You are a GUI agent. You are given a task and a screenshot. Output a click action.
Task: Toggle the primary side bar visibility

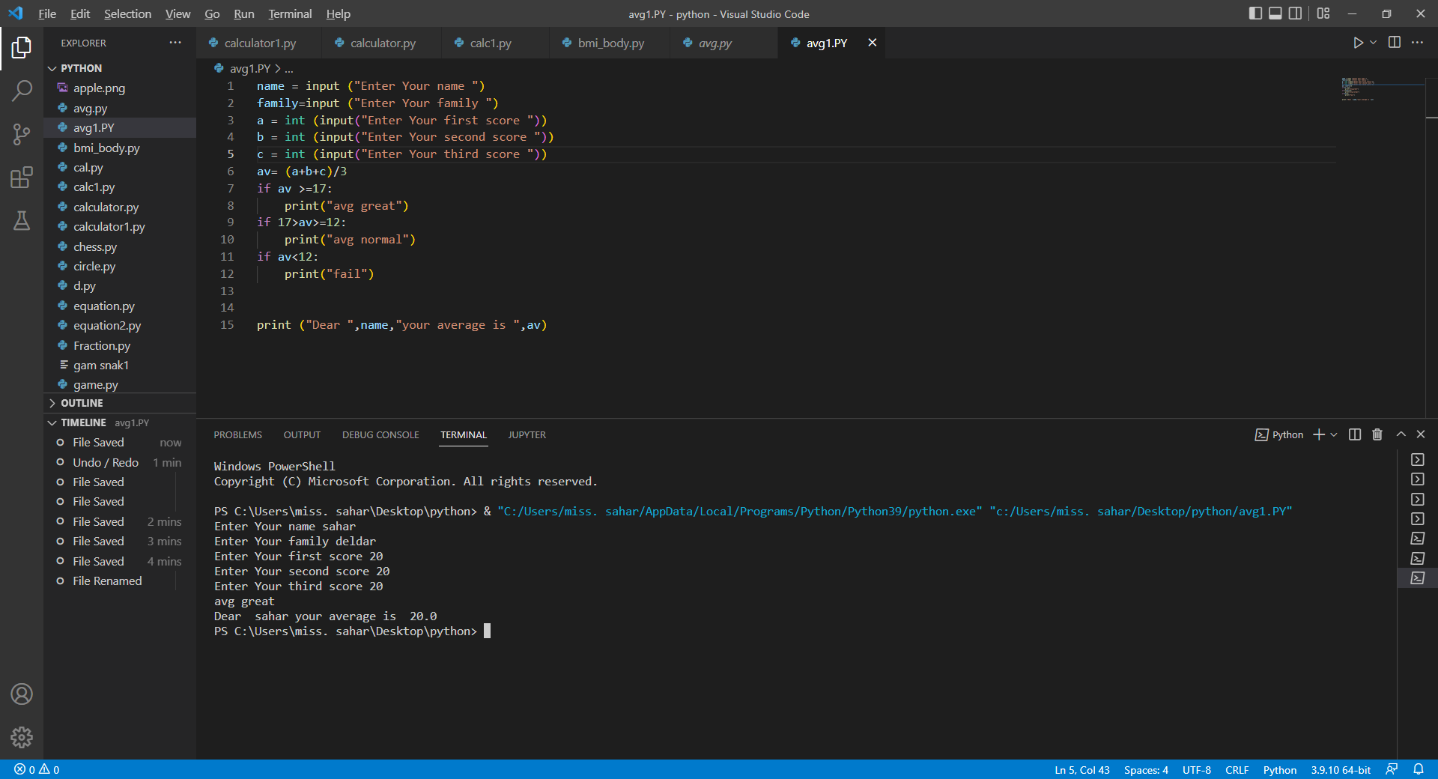1254,13
